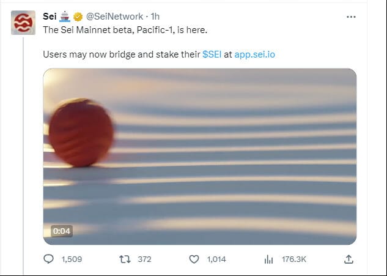
Task: Follow the app.sei.io link
Action: tap(255, 54)
